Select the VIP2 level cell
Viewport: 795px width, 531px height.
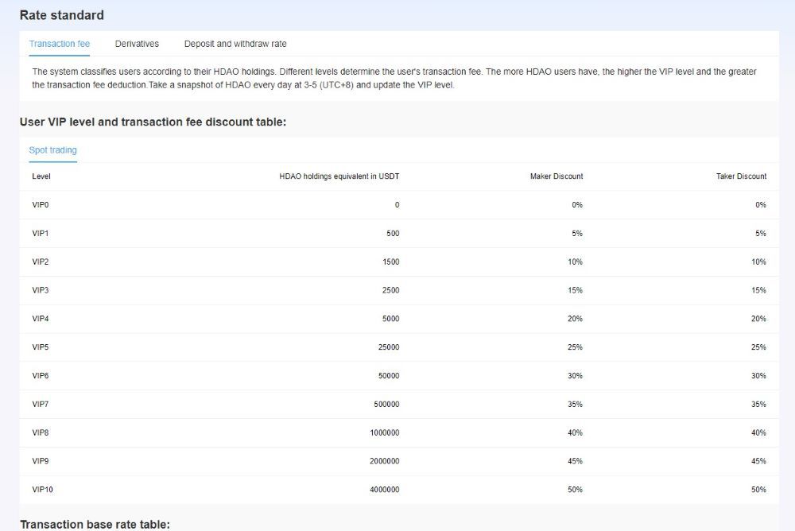[x=41, y=262]
